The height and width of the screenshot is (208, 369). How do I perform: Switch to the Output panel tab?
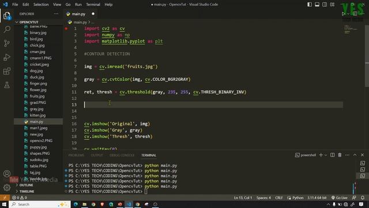[97, 155]
